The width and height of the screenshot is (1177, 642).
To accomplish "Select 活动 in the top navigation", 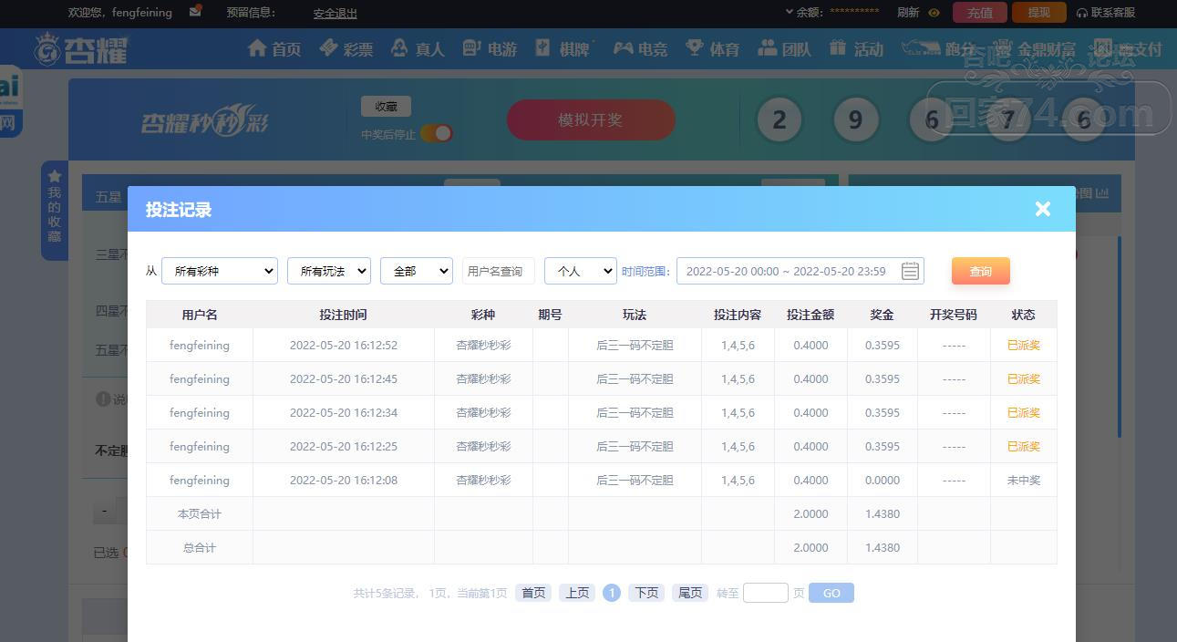I will coord(857,49).
